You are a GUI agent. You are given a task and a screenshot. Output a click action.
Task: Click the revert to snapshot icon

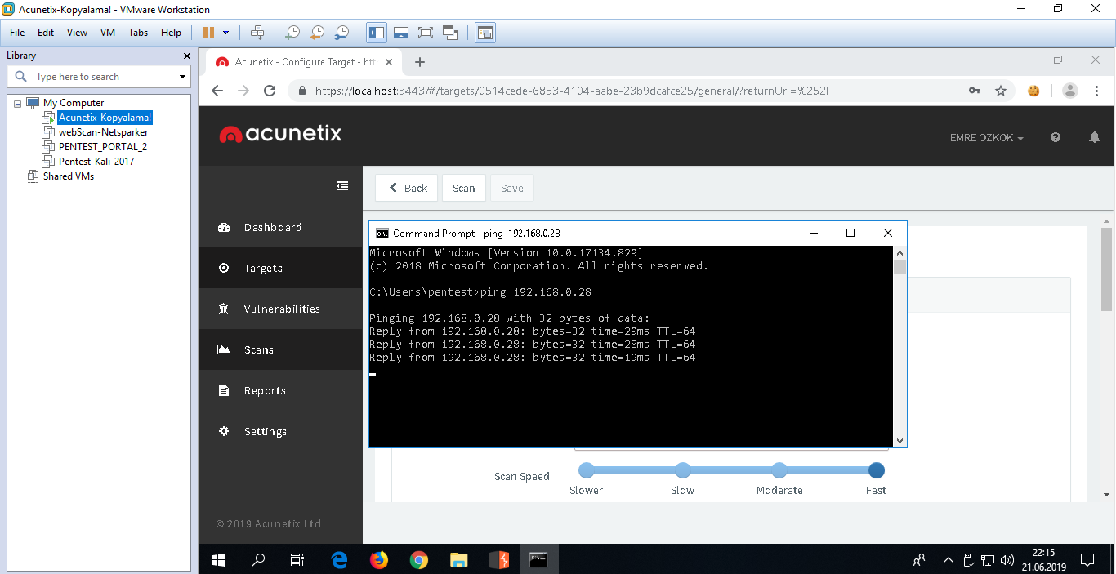(x=317, y=33)
